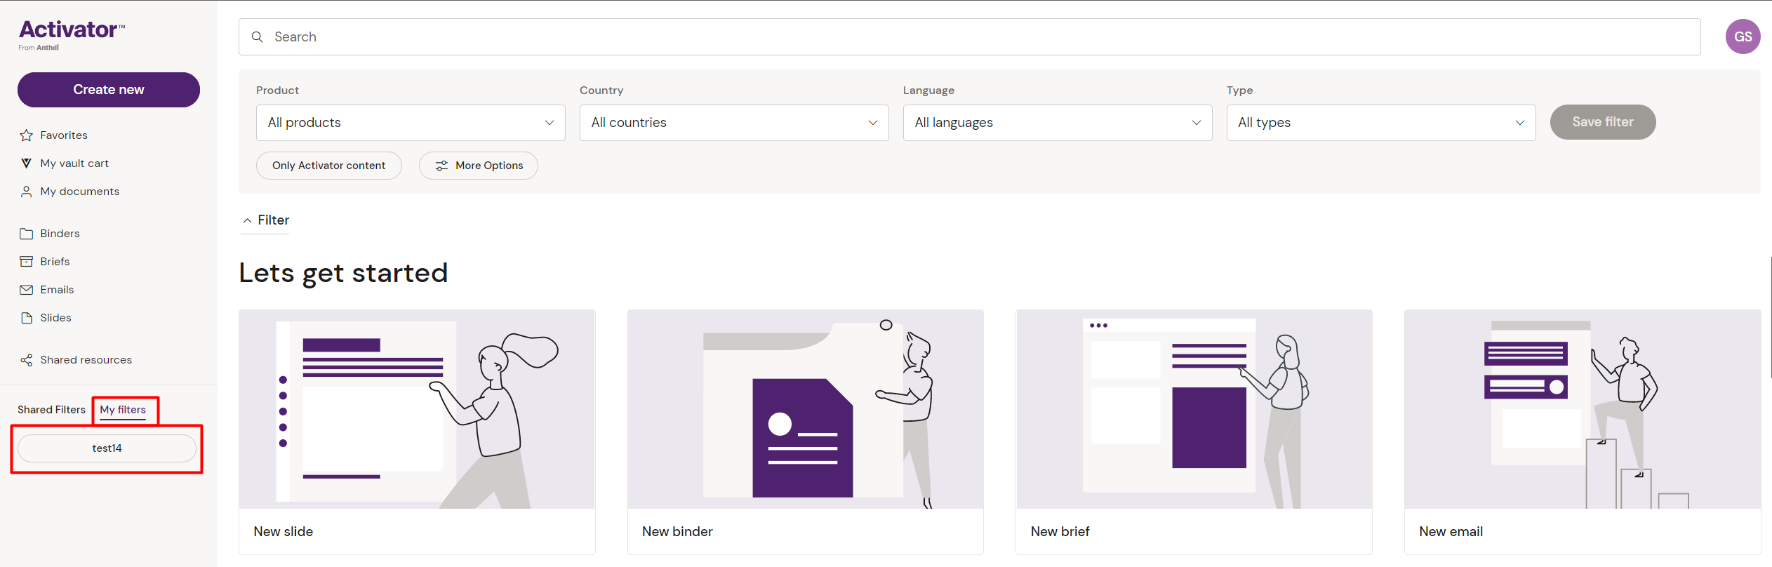Expand the All products dropdown

point(411,123)
